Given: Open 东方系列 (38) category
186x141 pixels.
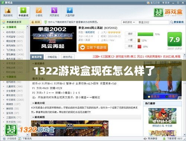Looking at the screenshot, I should click(14, 122).
